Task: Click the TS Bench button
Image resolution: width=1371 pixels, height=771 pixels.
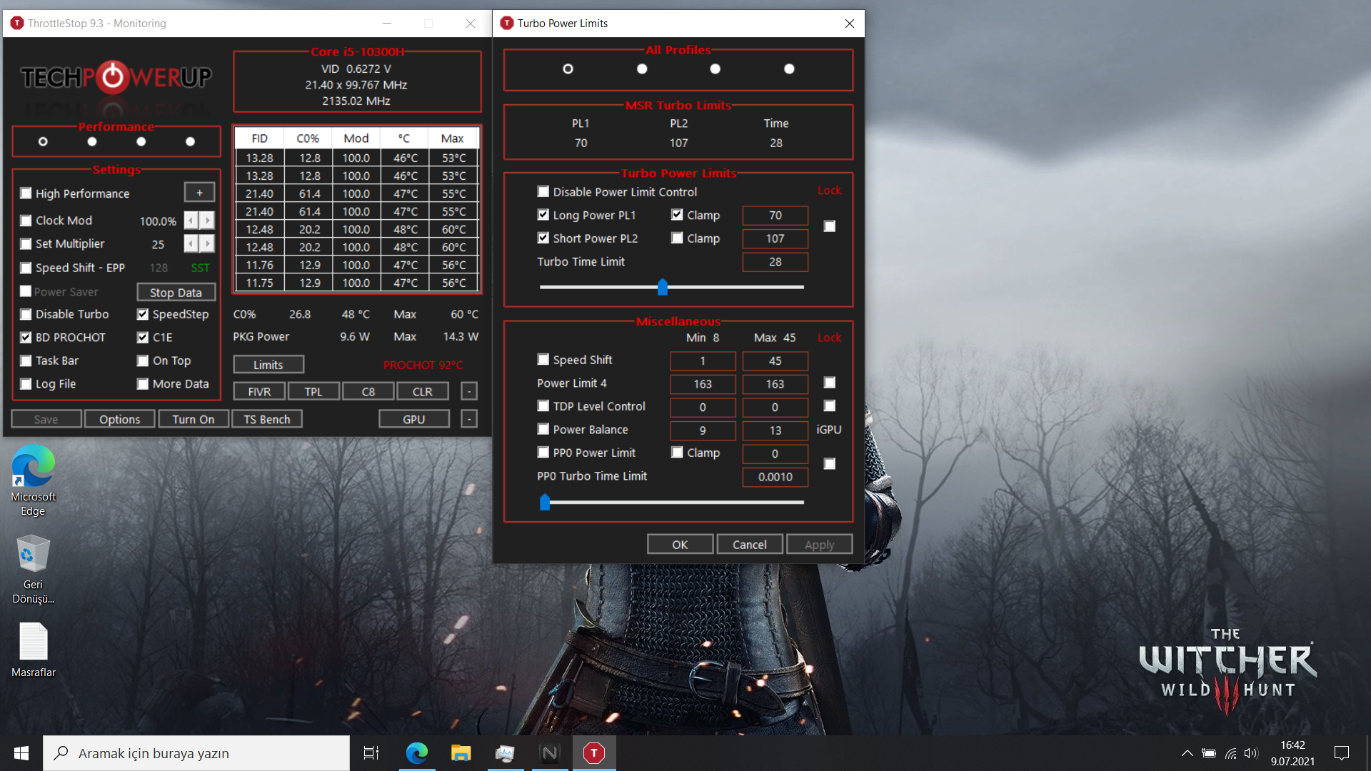Action: pos(266,419)
